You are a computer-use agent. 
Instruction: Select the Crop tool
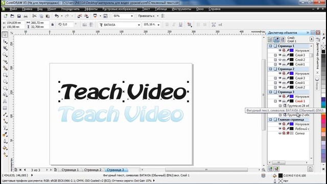click(x=5, y=48)
